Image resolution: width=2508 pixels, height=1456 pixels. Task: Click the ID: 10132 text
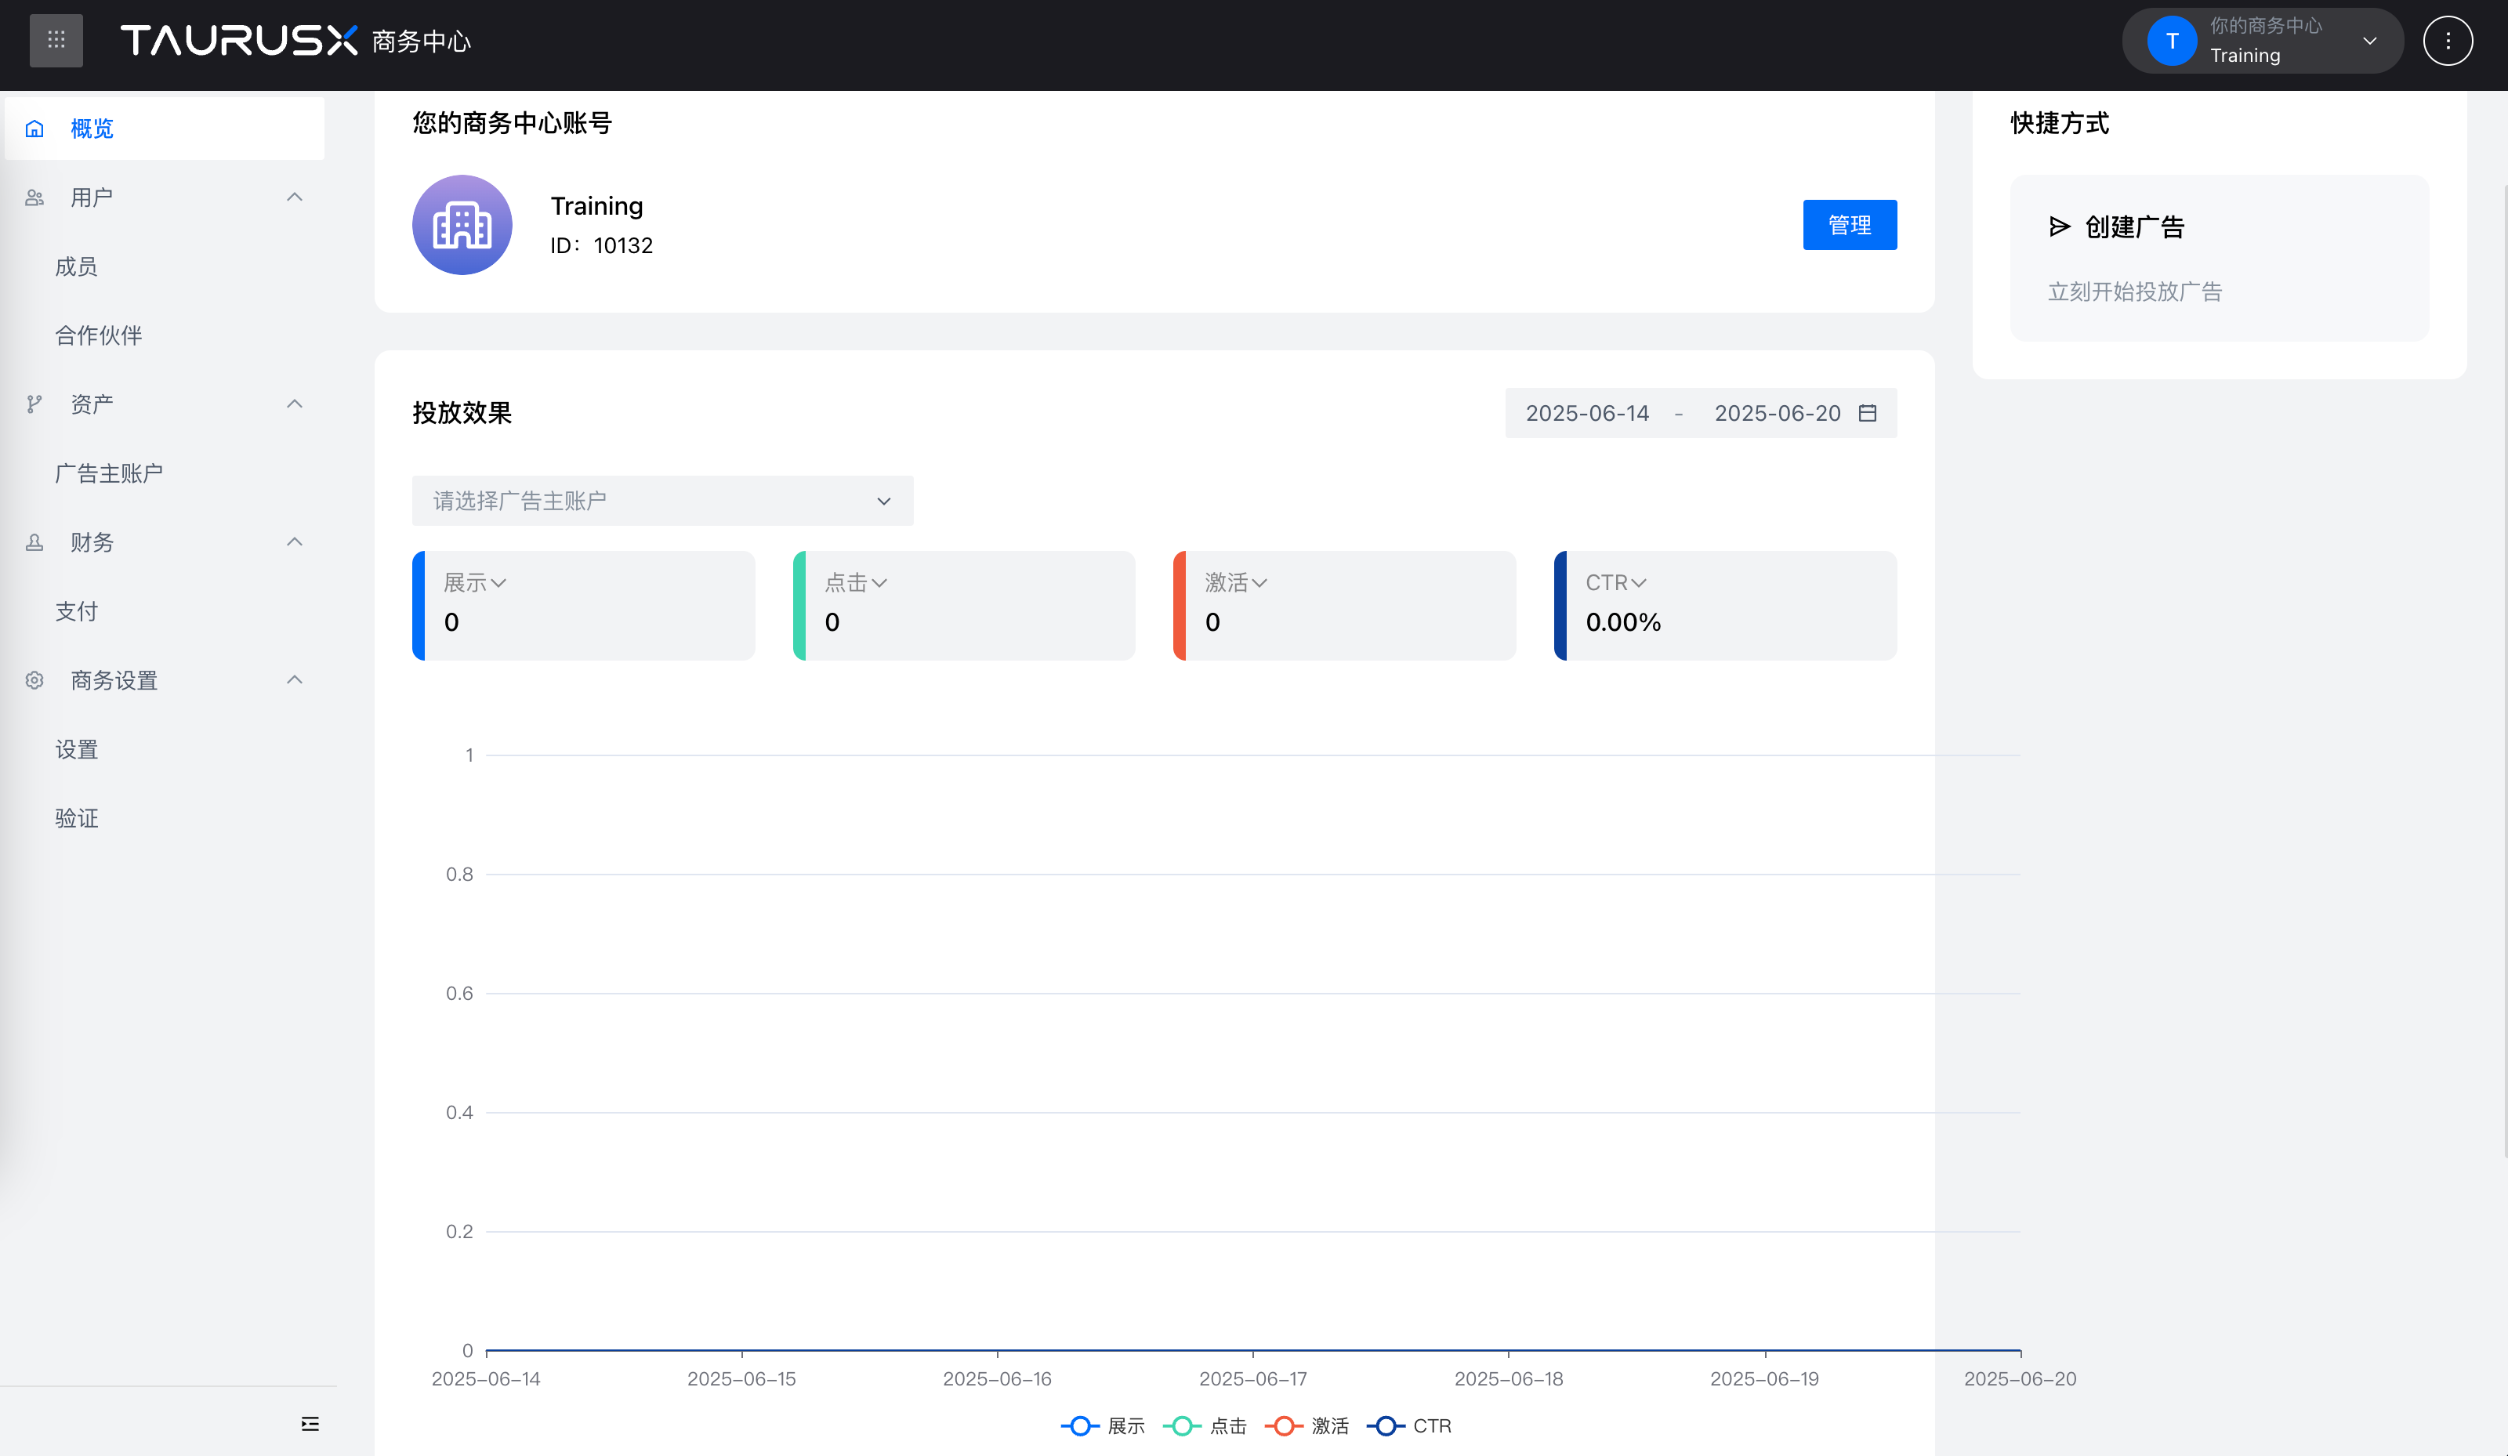pos(601,246)
